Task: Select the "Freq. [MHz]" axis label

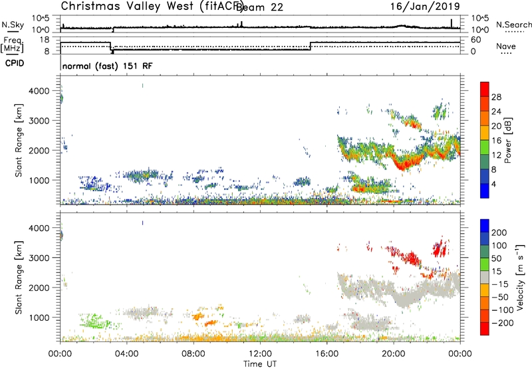Action: tap(13, 45)
